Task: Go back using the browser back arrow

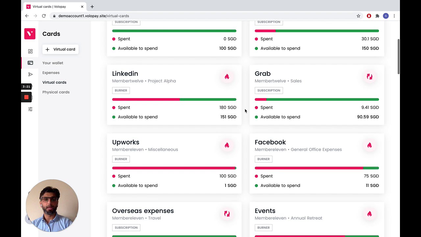Action: (x=27, y=16)
